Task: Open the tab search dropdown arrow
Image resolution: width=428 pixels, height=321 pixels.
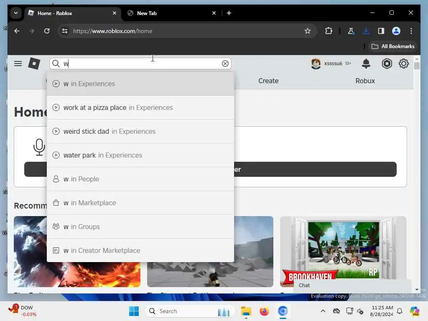Action: pos(16,13)
